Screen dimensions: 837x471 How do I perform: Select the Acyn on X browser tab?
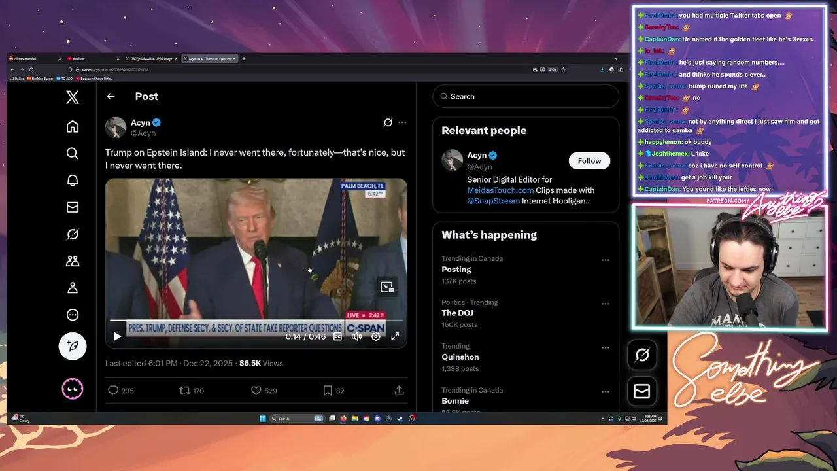click(x=209, y=58)
